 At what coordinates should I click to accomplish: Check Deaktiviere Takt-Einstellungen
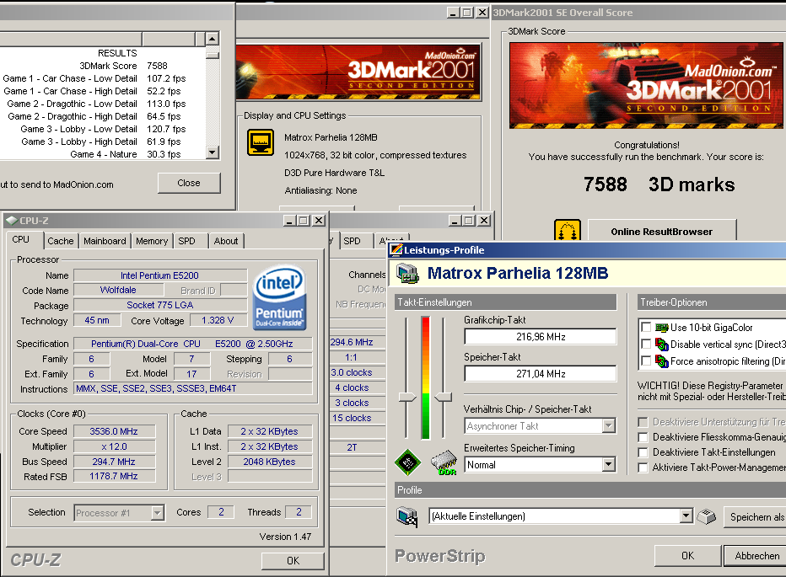tap(643, 452)
